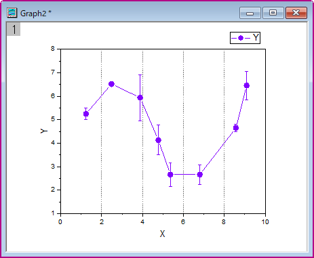Click the tick label 10 on X axis
The width and height of the screenshot is (314, 258).
(x=265, y=222)
